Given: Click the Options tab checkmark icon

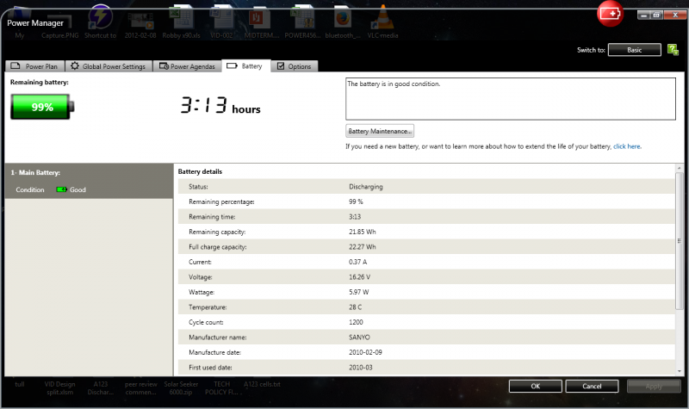Looking at the screenshot, I should (281, 66).
